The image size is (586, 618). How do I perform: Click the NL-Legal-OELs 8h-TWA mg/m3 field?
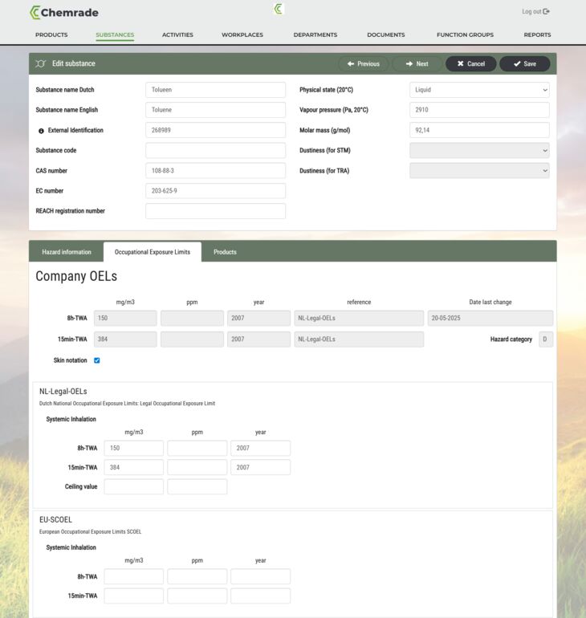(134, 448)
